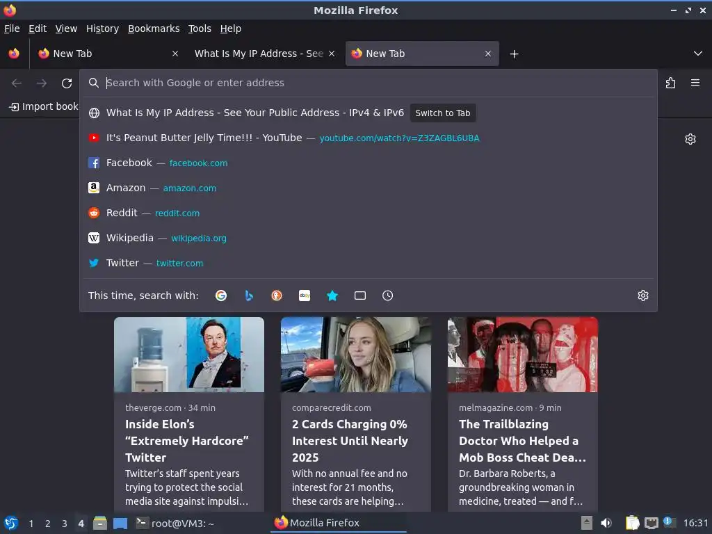Click the Amazon favicon in suggestions
This screenshot has height=534, width=712.
94,188
